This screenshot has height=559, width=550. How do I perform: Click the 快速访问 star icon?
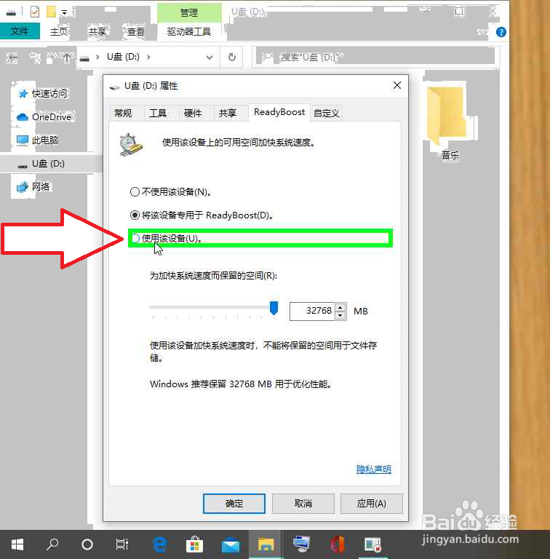(x=23, y=94)
